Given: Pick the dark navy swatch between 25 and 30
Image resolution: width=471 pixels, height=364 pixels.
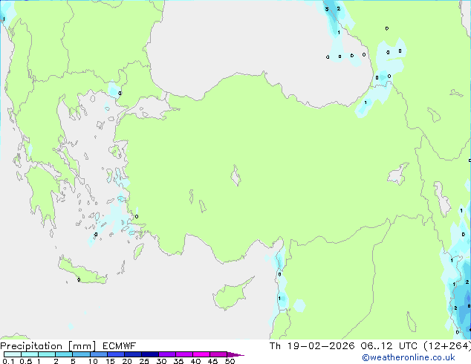Looking at the screenshot, I should [150, 354].
